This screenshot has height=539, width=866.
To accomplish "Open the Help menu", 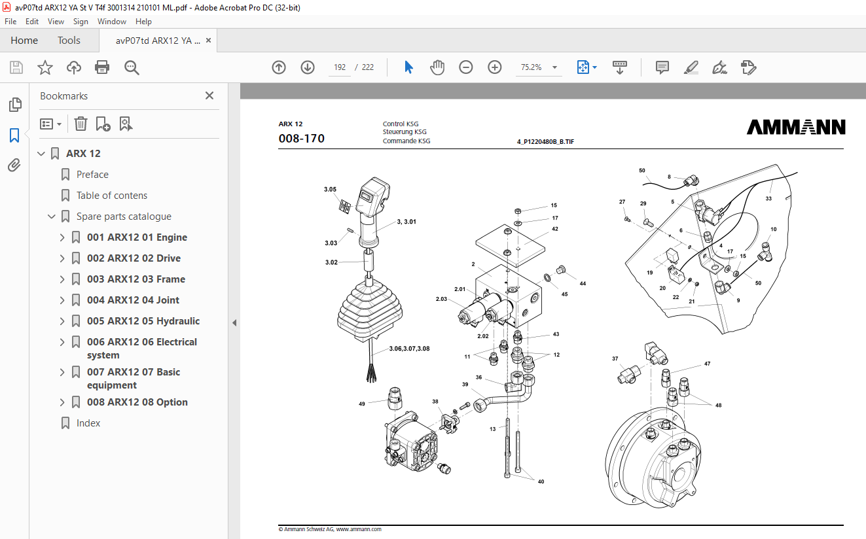I will tap(143, 22).
